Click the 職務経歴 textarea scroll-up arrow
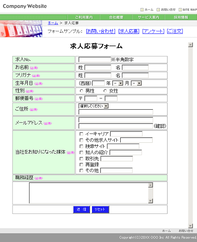The width and height of the screenshot is (197, 242). pos(151,185)
